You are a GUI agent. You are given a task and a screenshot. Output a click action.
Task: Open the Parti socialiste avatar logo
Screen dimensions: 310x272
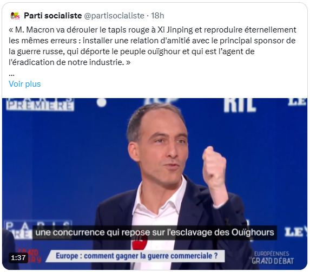[x=15, y=16]
